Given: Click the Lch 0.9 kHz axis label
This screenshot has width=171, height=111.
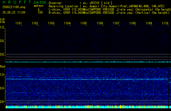Looking at the screenshot, I should (2, 41).
